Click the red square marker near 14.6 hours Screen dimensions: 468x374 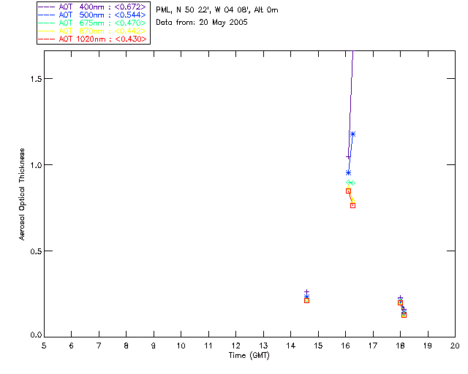coord(306,301)
